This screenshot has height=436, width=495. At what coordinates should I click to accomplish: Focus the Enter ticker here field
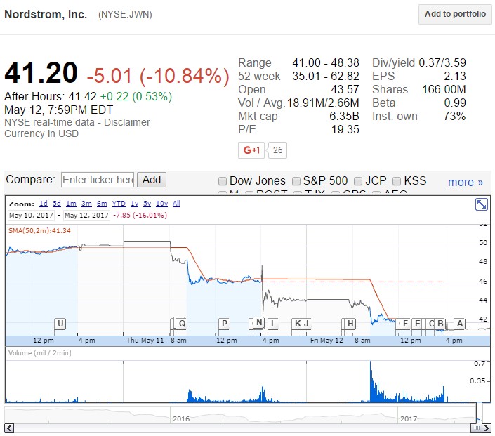pyautogui.click(x=98, y=180)
